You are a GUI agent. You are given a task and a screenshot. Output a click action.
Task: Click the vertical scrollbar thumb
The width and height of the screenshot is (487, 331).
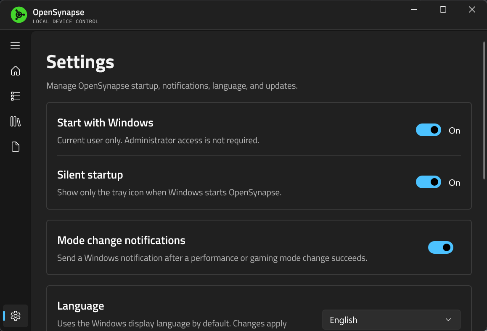click(x=484, y=110)
